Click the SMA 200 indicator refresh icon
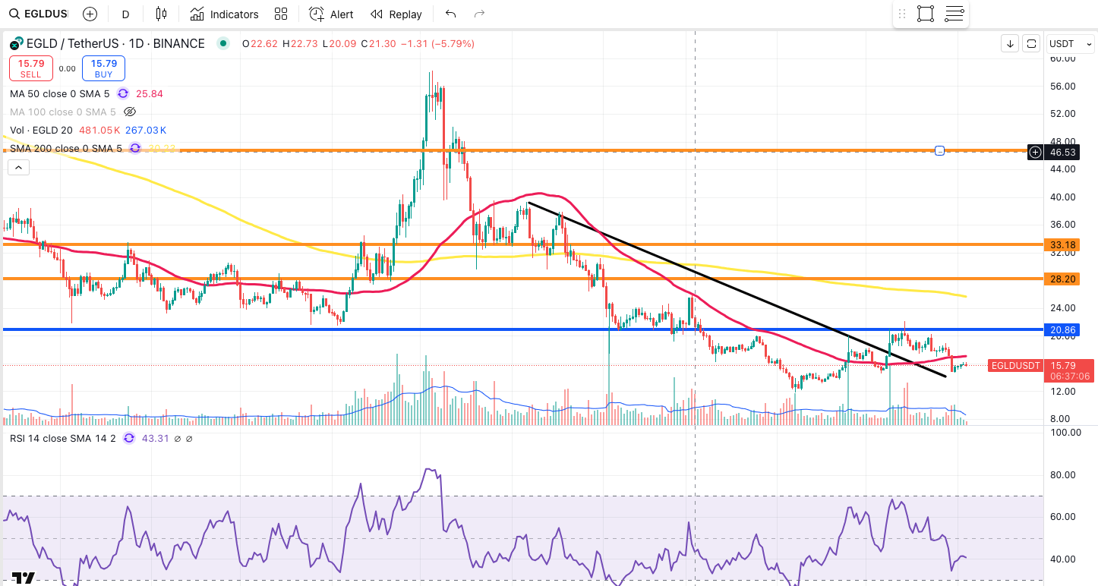 coord(135,148)
